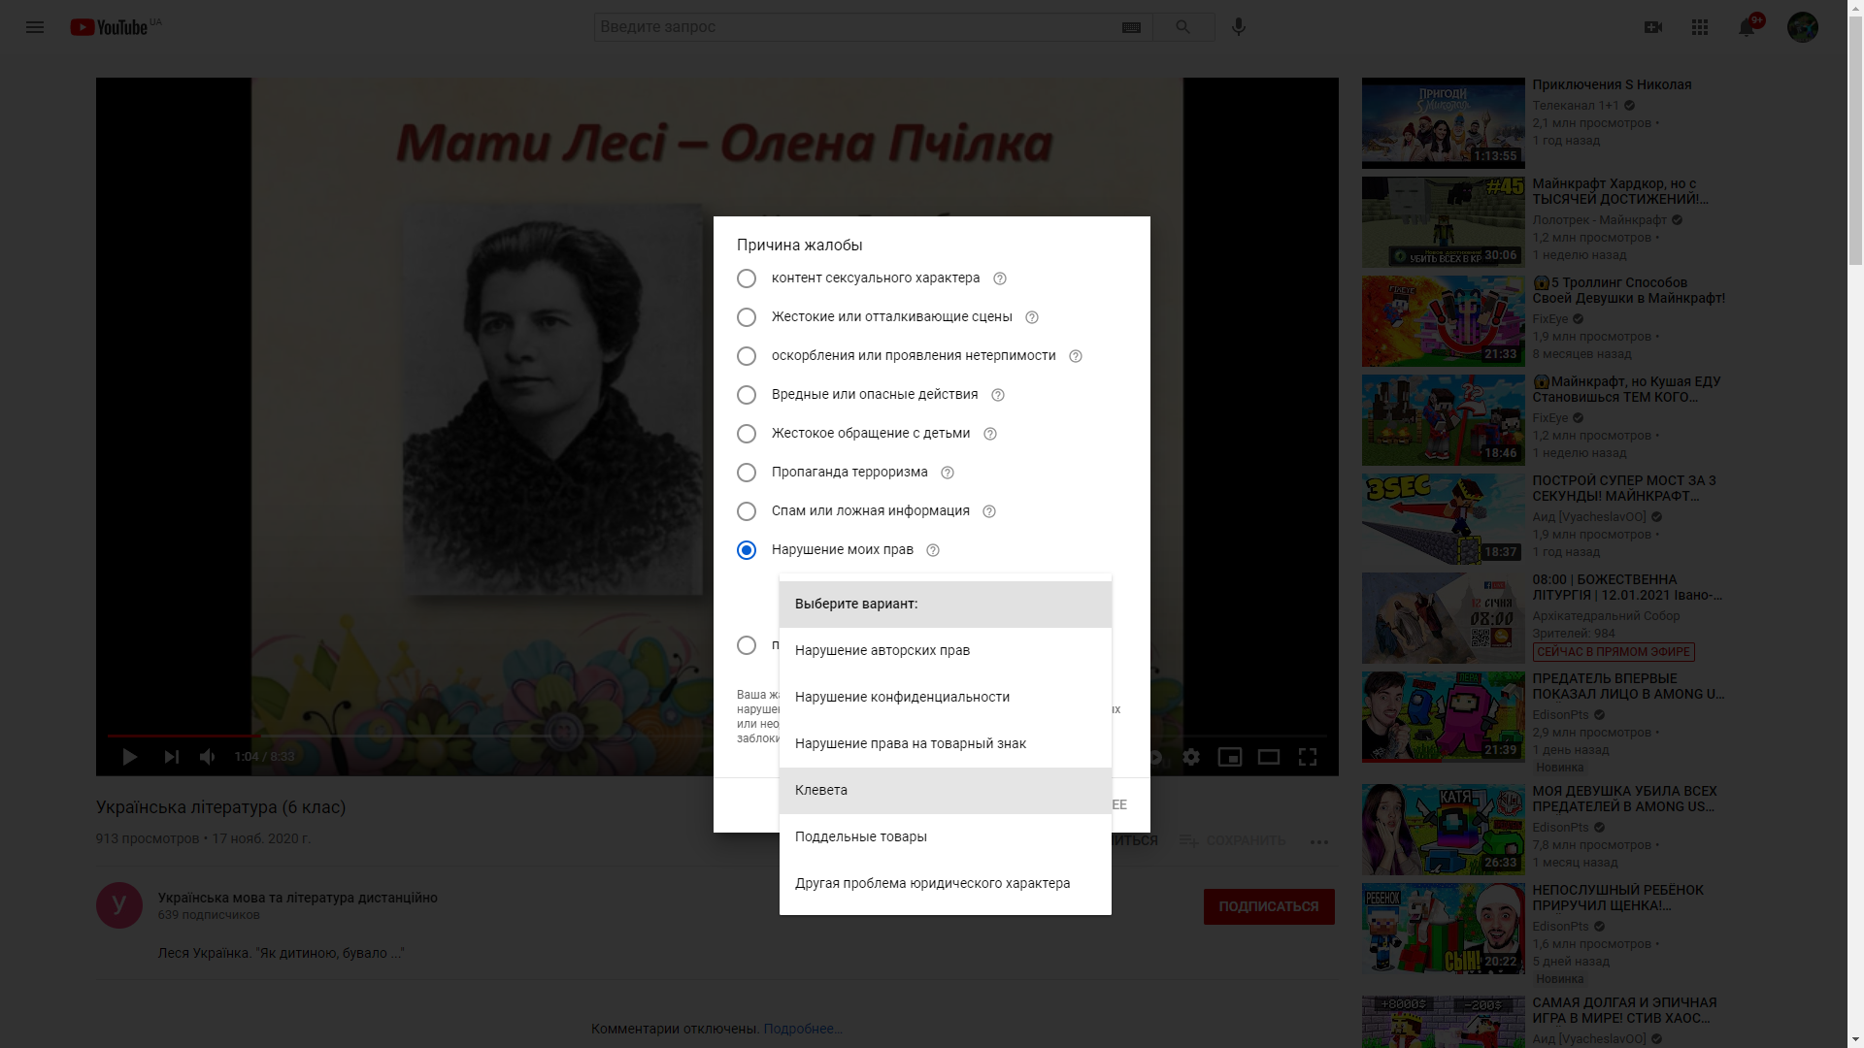The height and width of the screenshot is (1048, 1864).
Task: Open the more actions three-dot menu
Action: pyautogui.click(x=1319, y=841)
